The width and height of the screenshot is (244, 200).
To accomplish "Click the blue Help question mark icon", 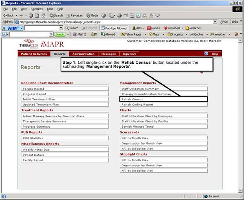I will coord(206,54).
